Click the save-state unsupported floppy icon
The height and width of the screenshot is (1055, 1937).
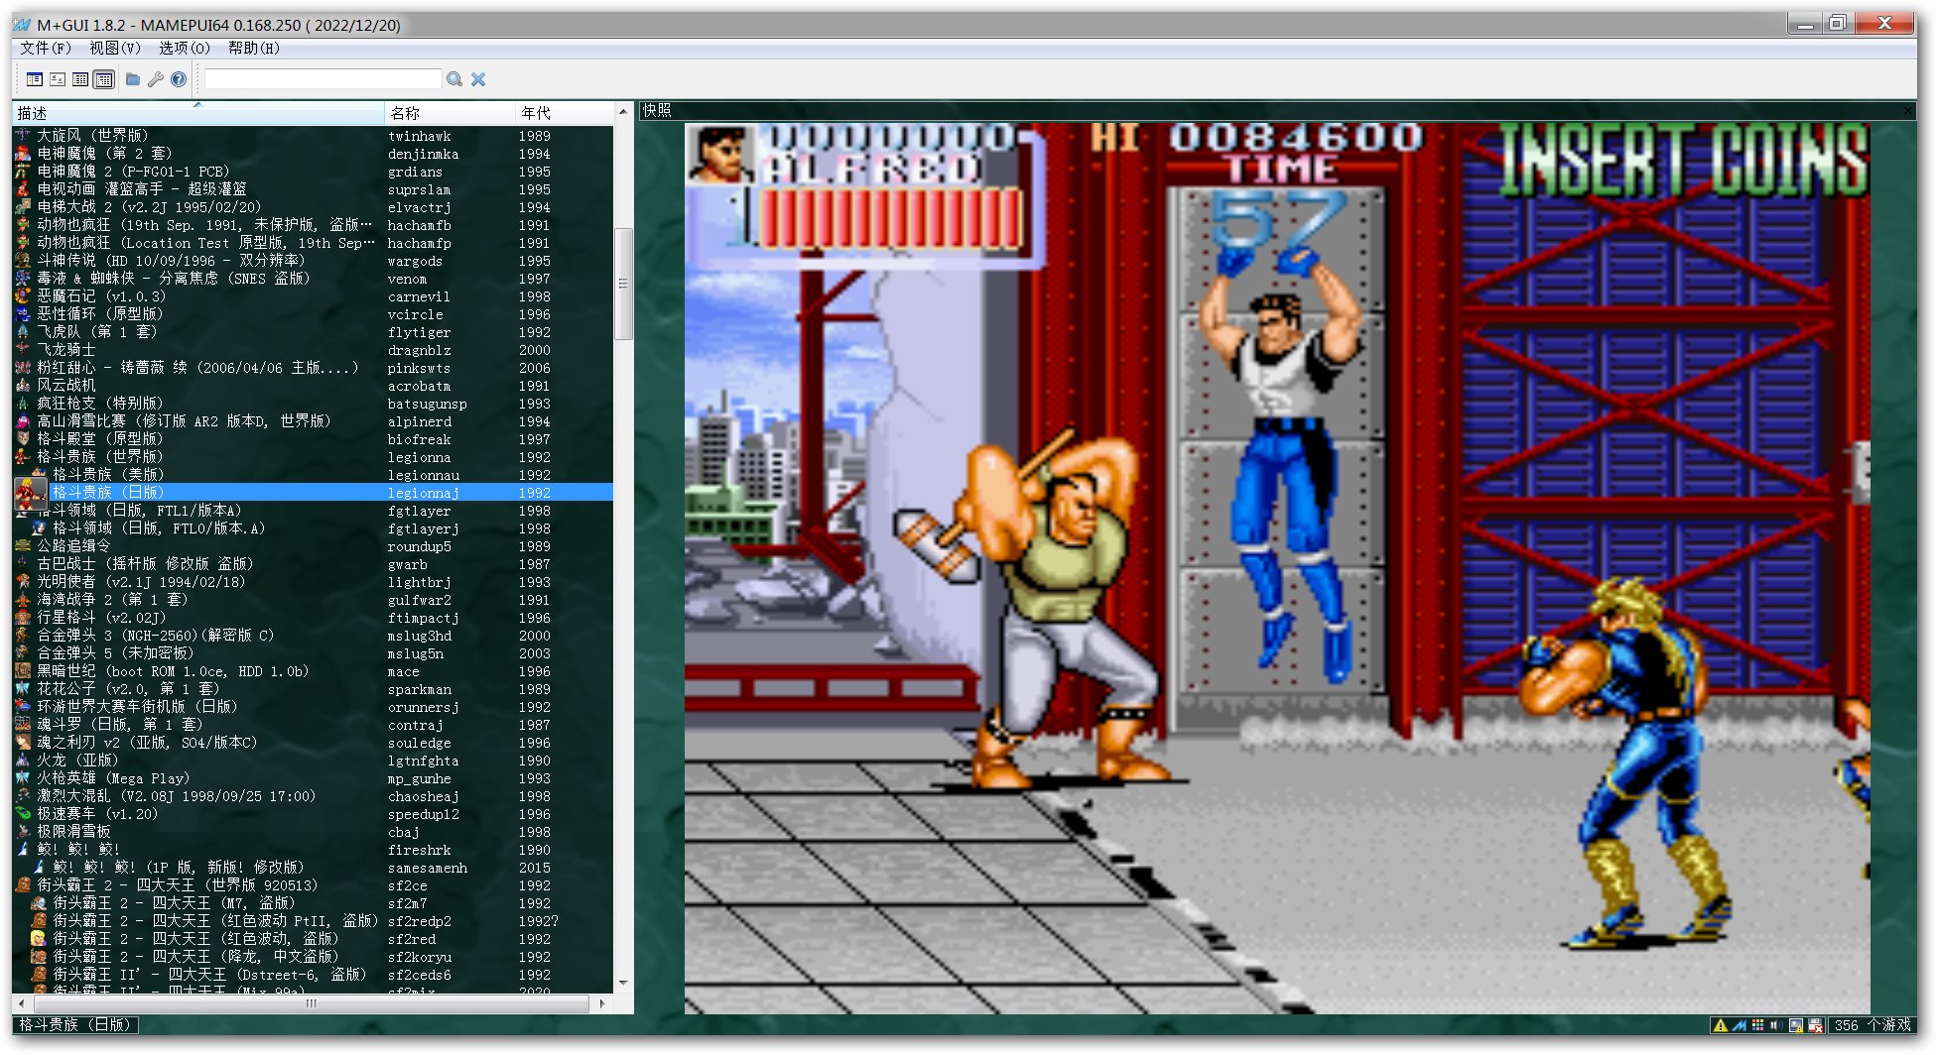1815,1025
